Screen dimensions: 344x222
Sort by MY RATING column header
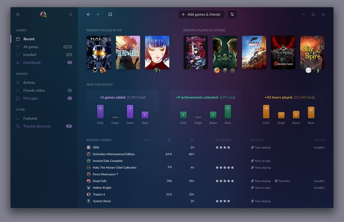(223, 140)
